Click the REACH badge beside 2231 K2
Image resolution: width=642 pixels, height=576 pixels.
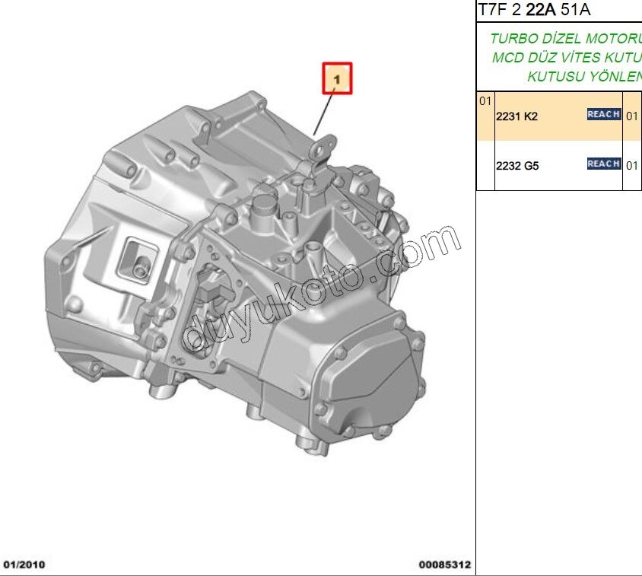point(604,115)
